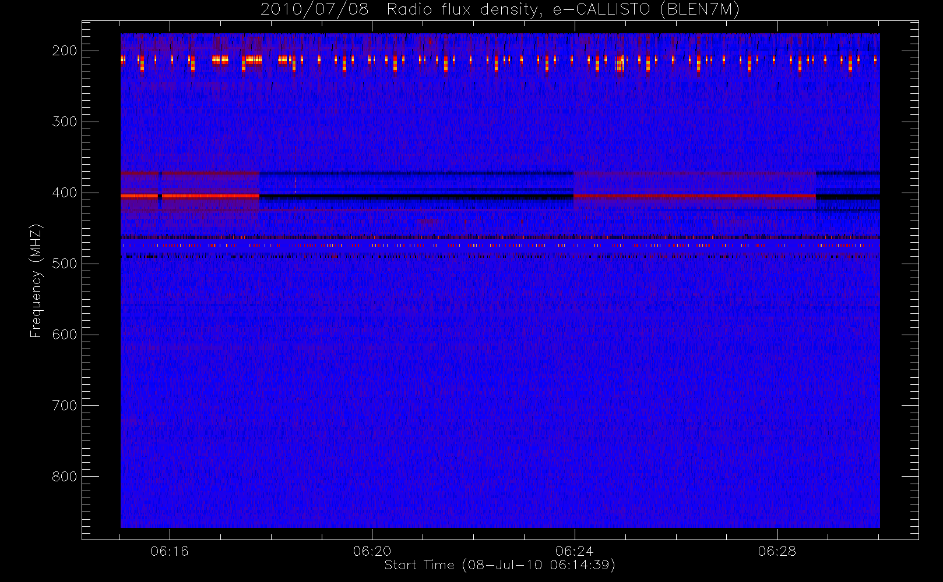Click the plot title 'Radio flux density, e-CALLISTO (BLEN7M)'
Viewport: 943px width, 582px height.
(x=563, y=10)
